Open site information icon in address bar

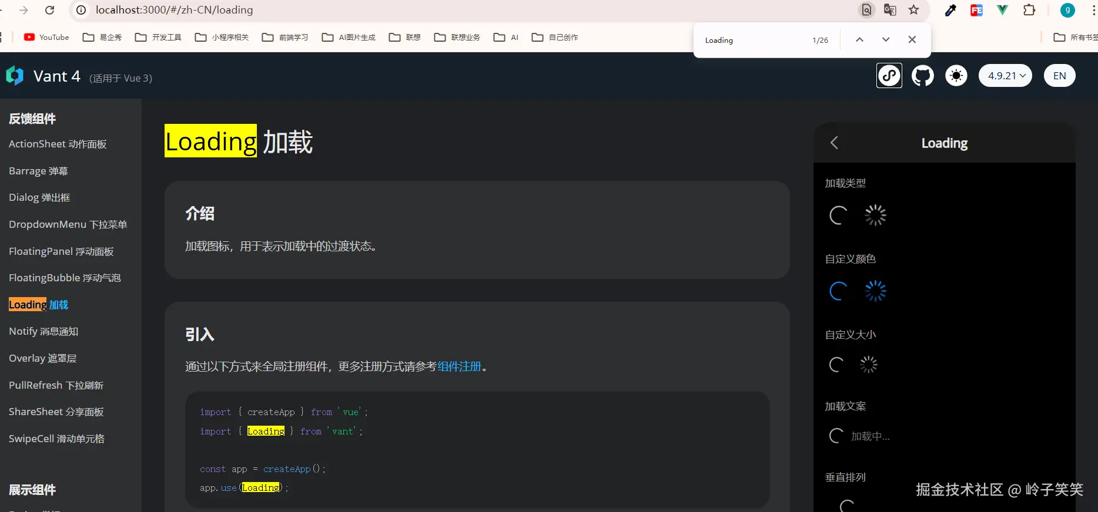coord(82,10)
